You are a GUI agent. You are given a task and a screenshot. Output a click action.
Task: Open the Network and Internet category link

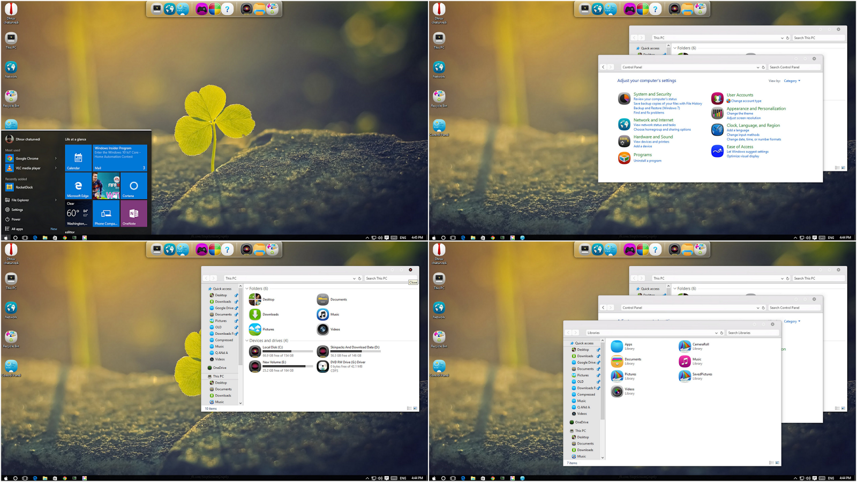(653, 120)
